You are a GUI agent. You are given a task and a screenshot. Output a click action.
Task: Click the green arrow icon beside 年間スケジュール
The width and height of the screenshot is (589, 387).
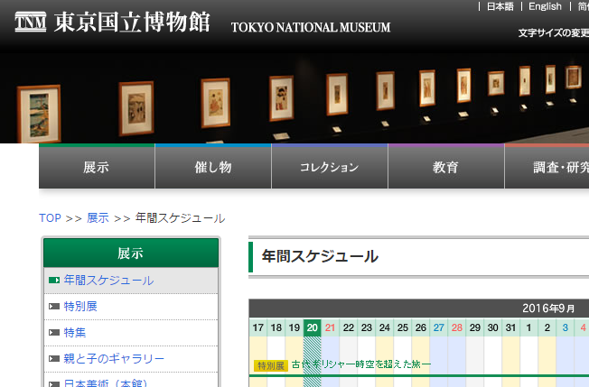coord(54,281)
